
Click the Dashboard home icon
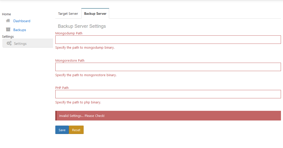[x=8, y=21]
